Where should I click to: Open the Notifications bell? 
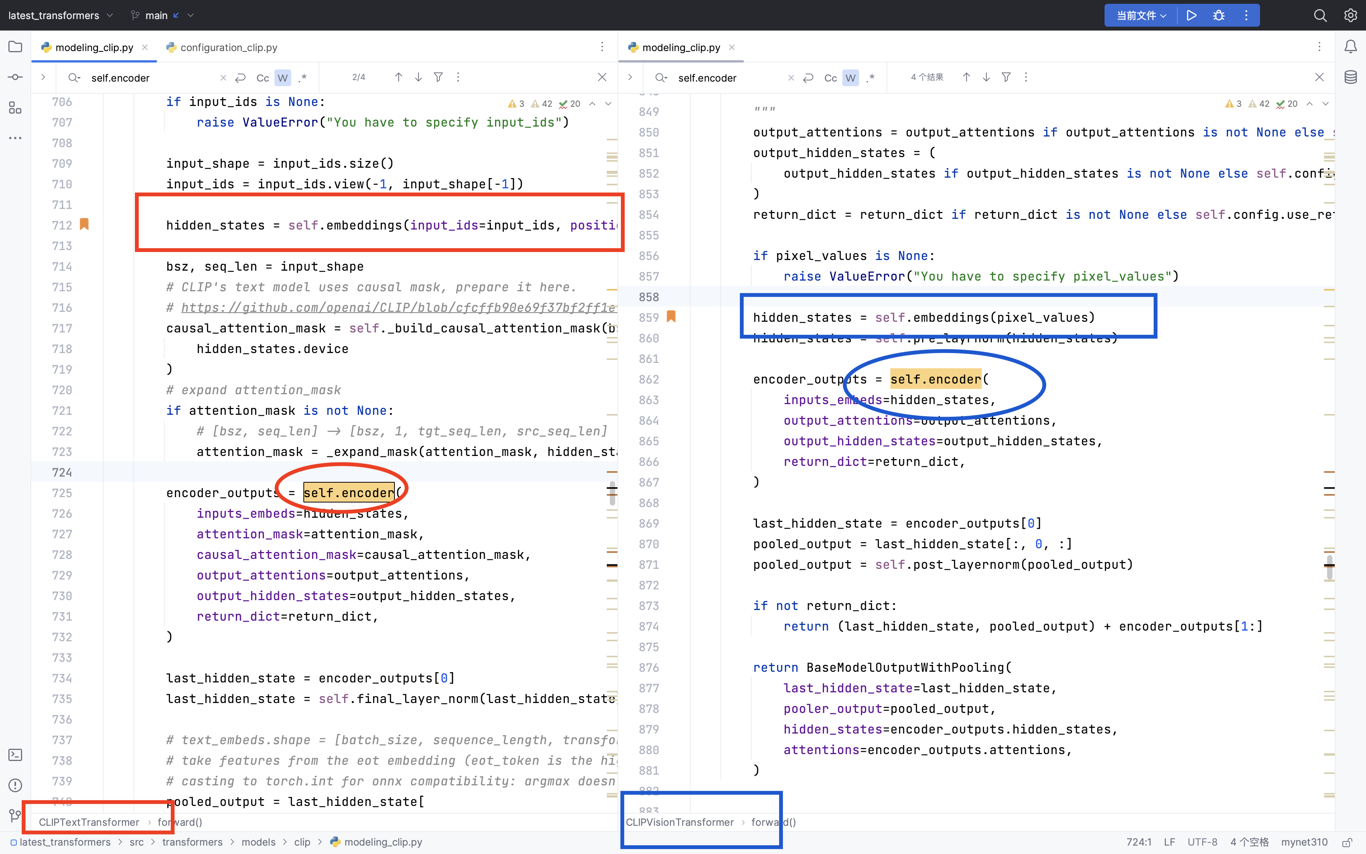[1350, 47]
